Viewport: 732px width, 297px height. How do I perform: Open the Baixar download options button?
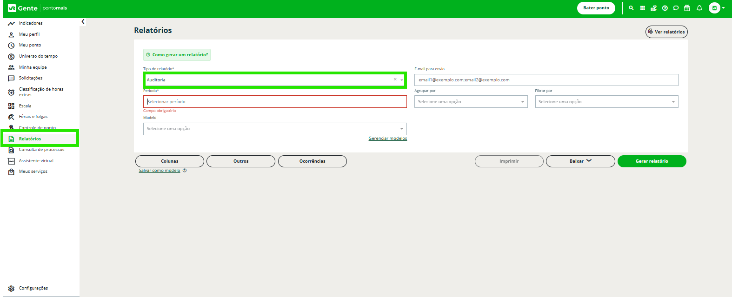[580, 161]
